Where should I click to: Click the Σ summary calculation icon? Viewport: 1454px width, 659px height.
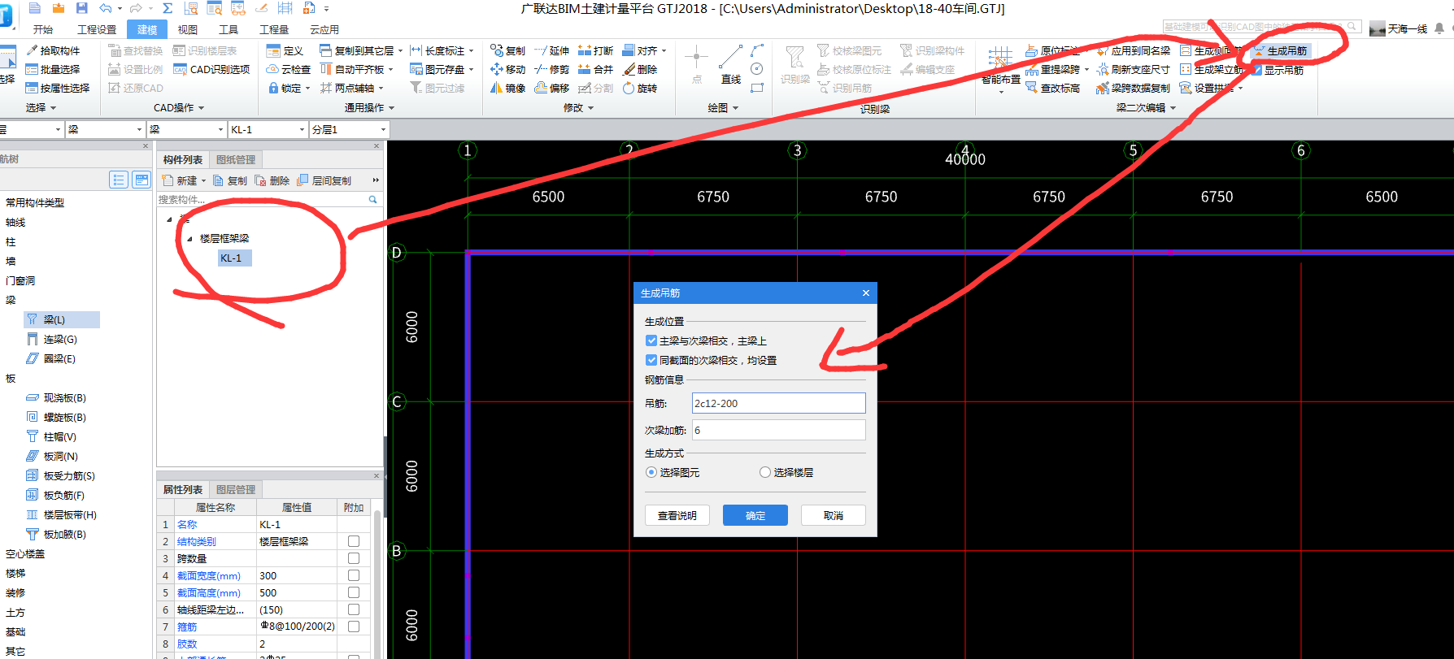point(168,8)
